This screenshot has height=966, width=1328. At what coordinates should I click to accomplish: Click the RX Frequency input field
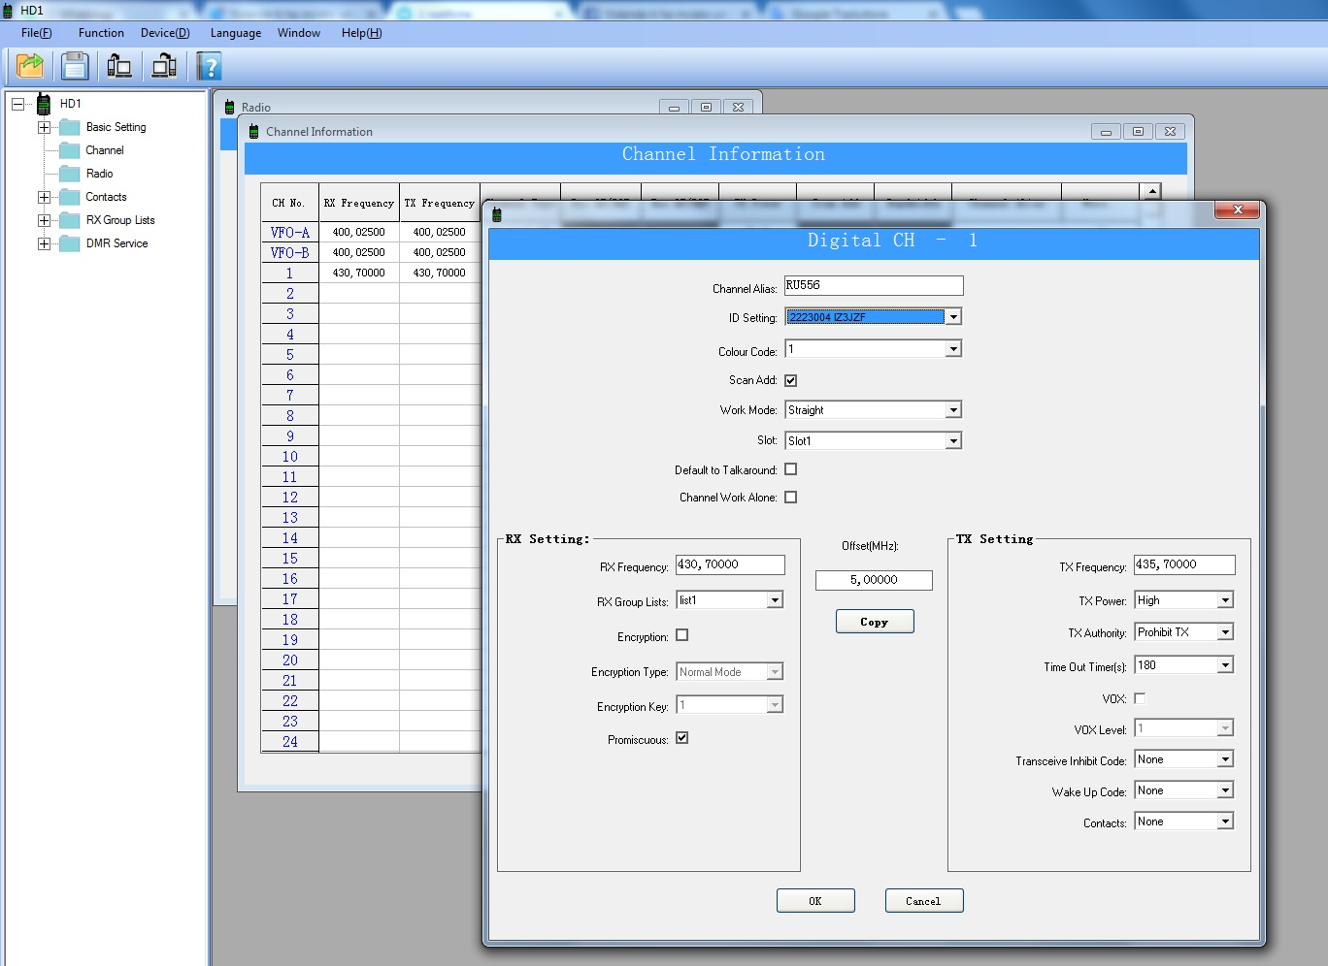click(730, 564)
